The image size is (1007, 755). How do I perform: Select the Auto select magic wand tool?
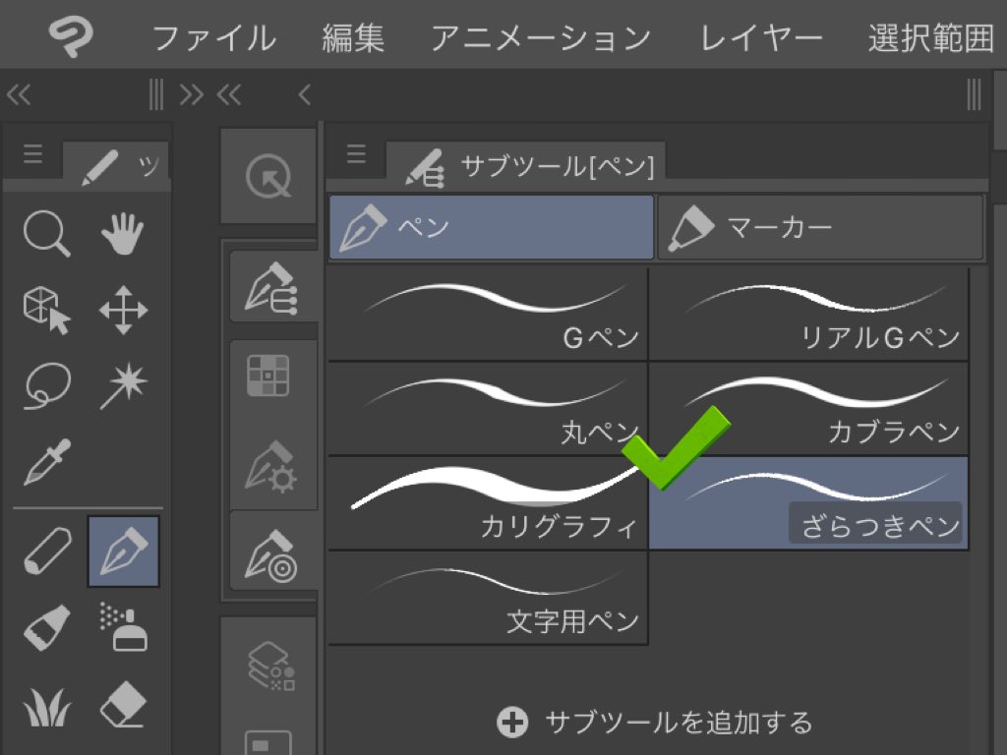click(123, 385)
